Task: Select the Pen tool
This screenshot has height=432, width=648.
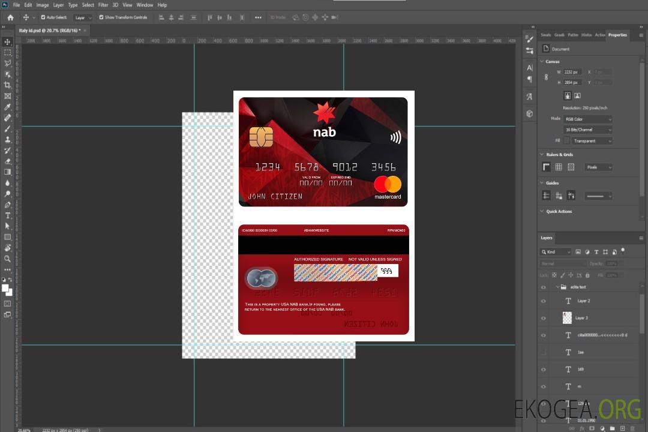Action: click(x=7, y=205)
